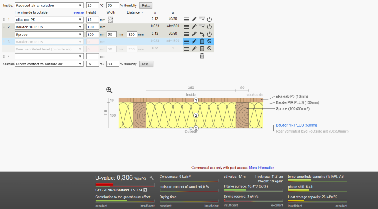The height and width of the screenshot is (209, 378).
Task: Open the empty layer 4 material dropdown
Action: pyautogui.click(x=49, y=56)
